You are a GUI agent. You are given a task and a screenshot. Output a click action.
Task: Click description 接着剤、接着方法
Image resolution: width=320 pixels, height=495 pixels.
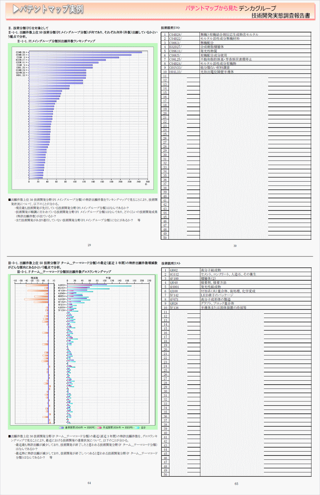(x=214, y=283)
